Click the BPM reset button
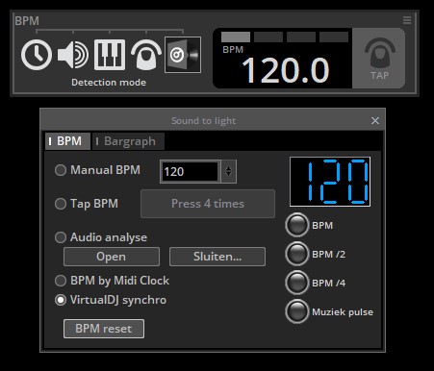The height and width of the screenshot is (371, 434). 104,329
